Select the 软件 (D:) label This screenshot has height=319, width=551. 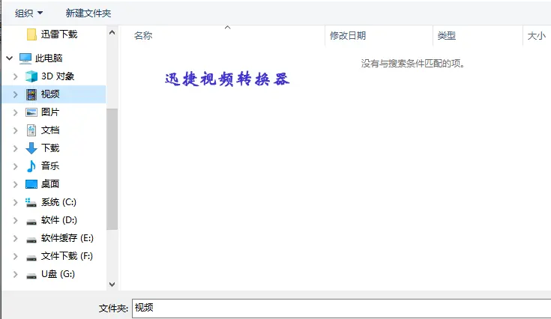coord(59,220)
